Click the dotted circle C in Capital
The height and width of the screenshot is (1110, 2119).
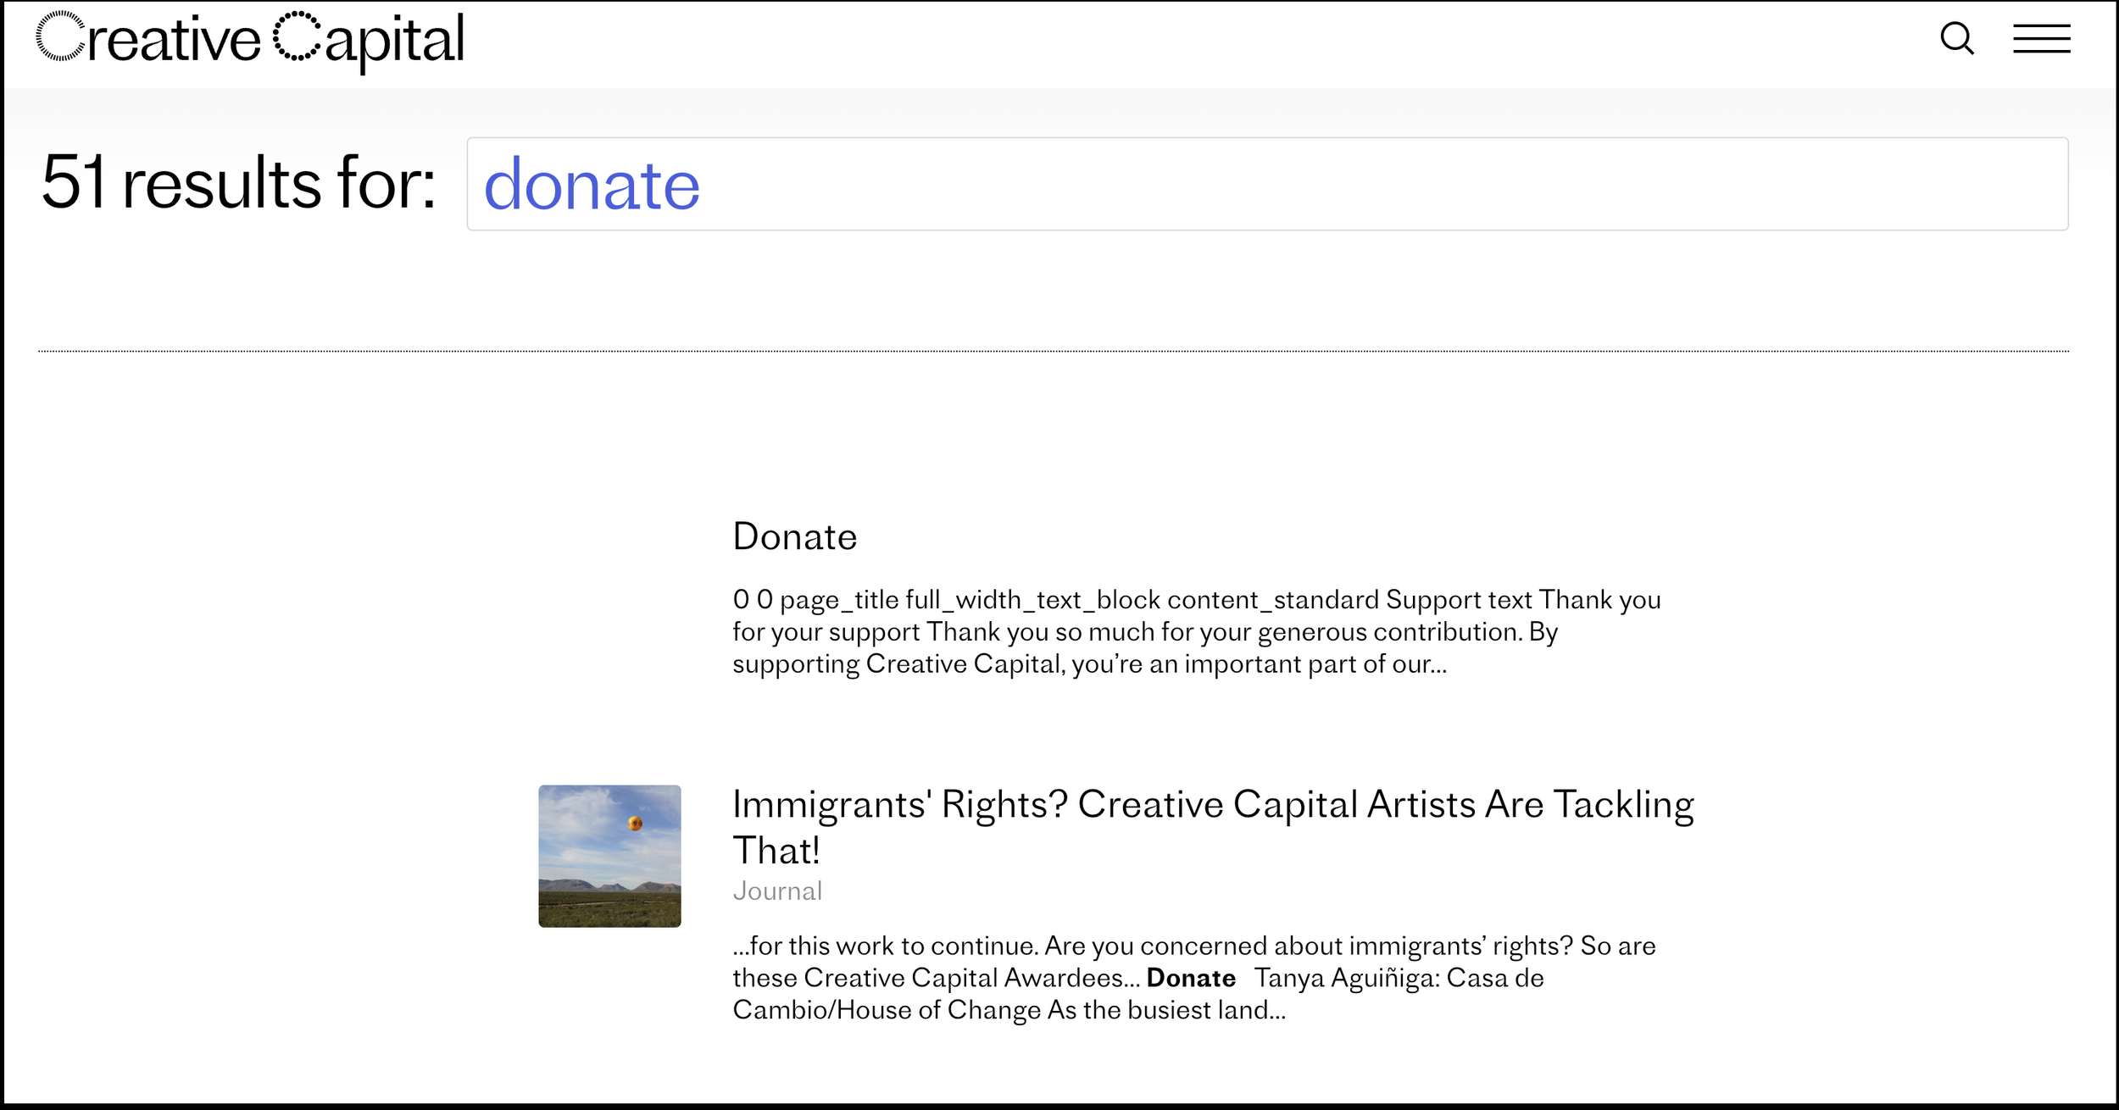[297, 36]
